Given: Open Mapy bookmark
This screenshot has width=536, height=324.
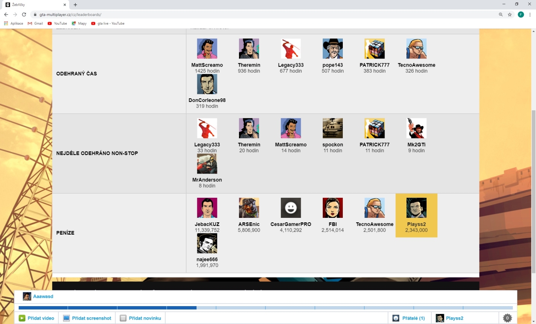Looking at the screenshot, I should coord(79,23).
